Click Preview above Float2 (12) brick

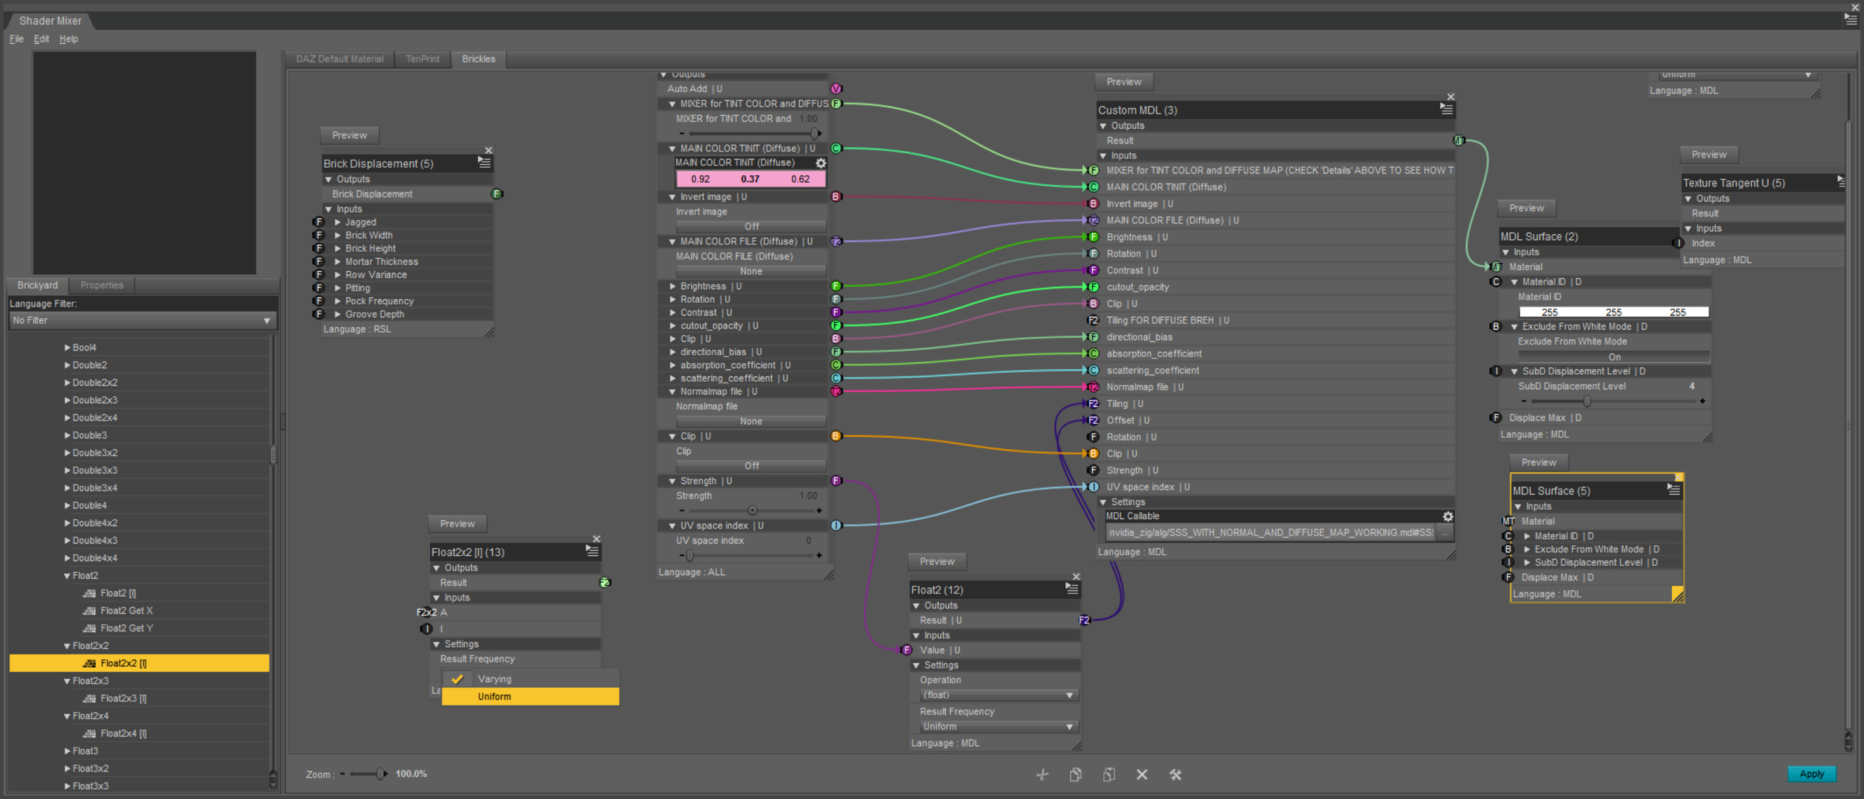point(936,561)
